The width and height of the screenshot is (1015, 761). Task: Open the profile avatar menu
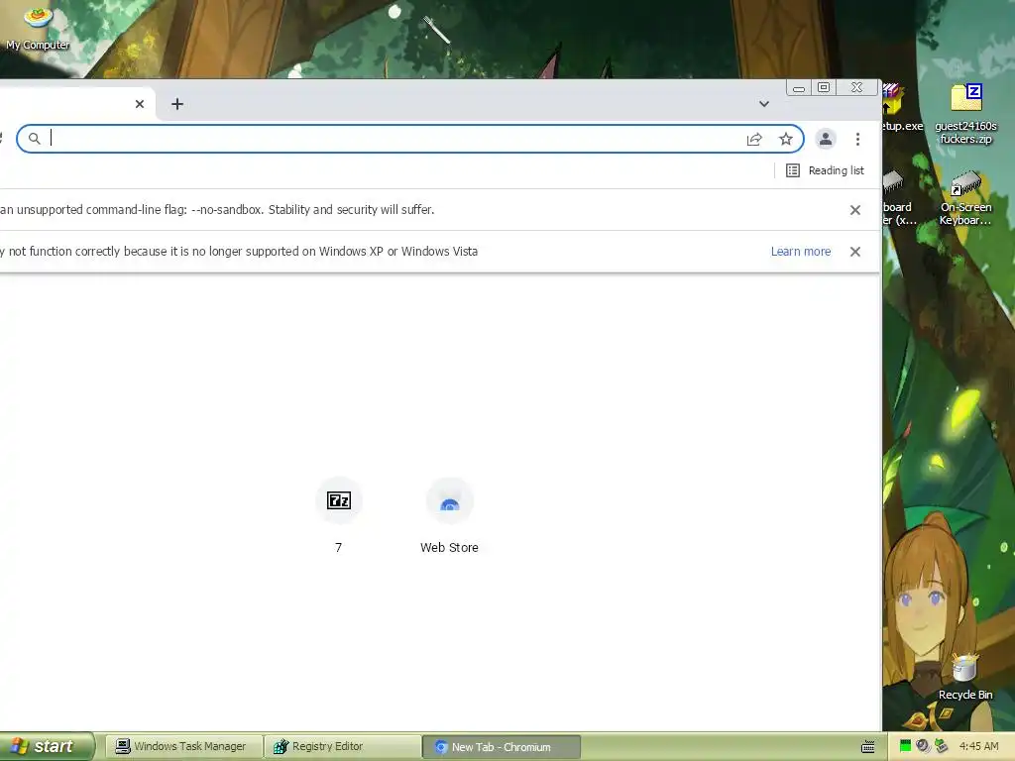826,139
